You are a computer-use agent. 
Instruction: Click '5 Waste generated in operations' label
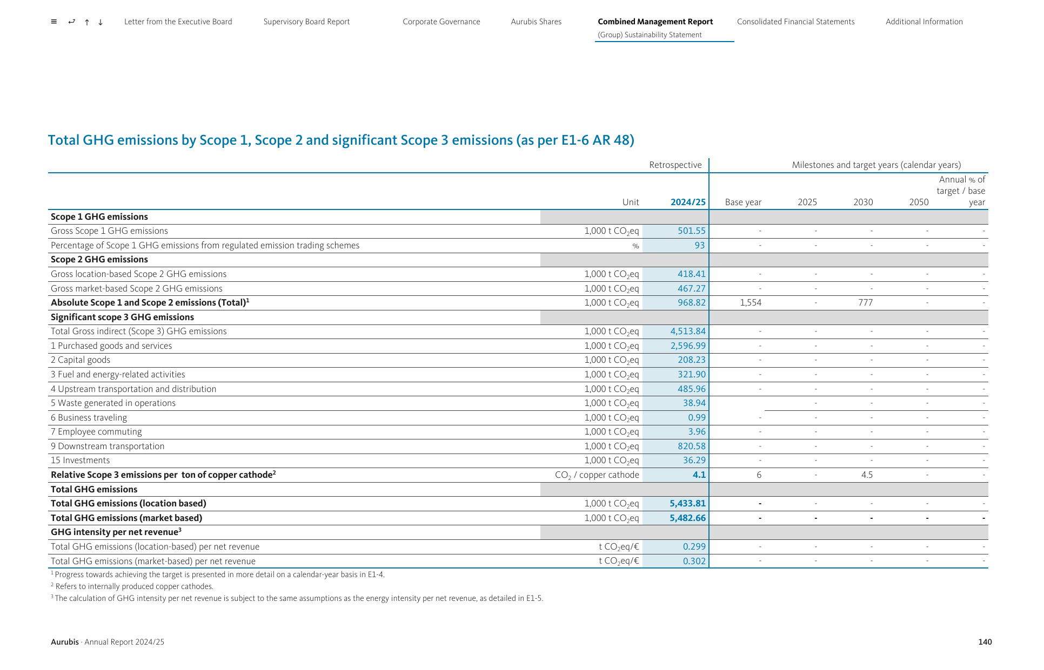113,403
